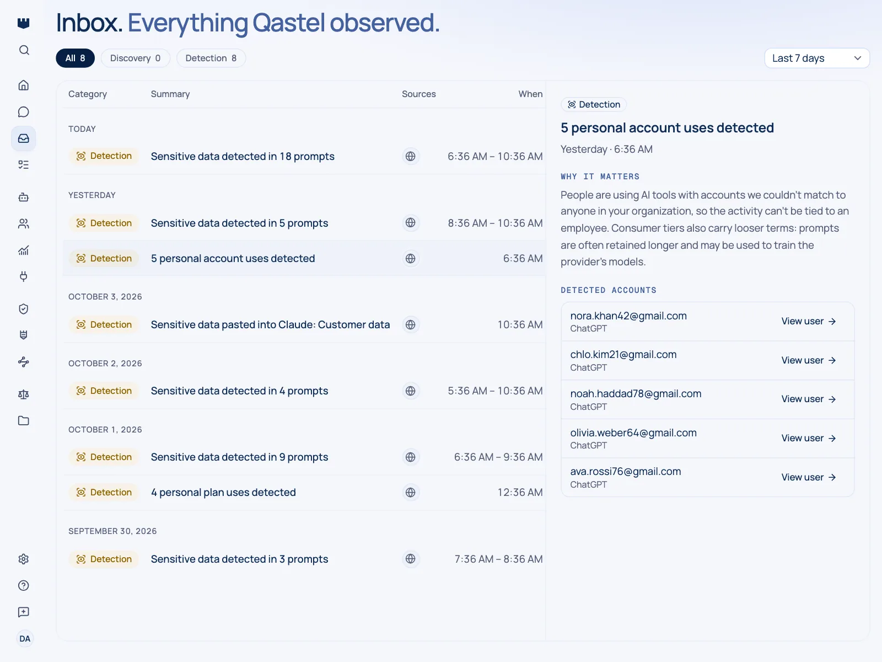Screen dimensions: 882x662
Task: Open the feedback message-plus icon
Action: pos(24,612)
